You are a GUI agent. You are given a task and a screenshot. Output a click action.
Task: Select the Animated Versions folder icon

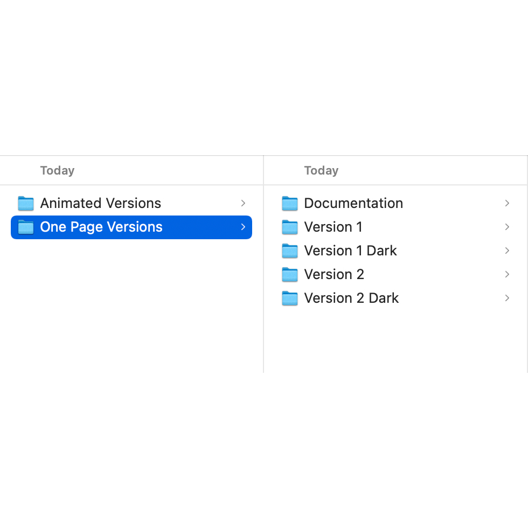pyautogui.click(x=26, y=204)
